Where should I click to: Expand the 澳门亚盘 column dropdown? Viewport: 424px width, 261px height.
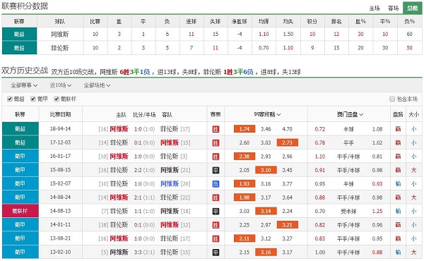coord(350,115)
